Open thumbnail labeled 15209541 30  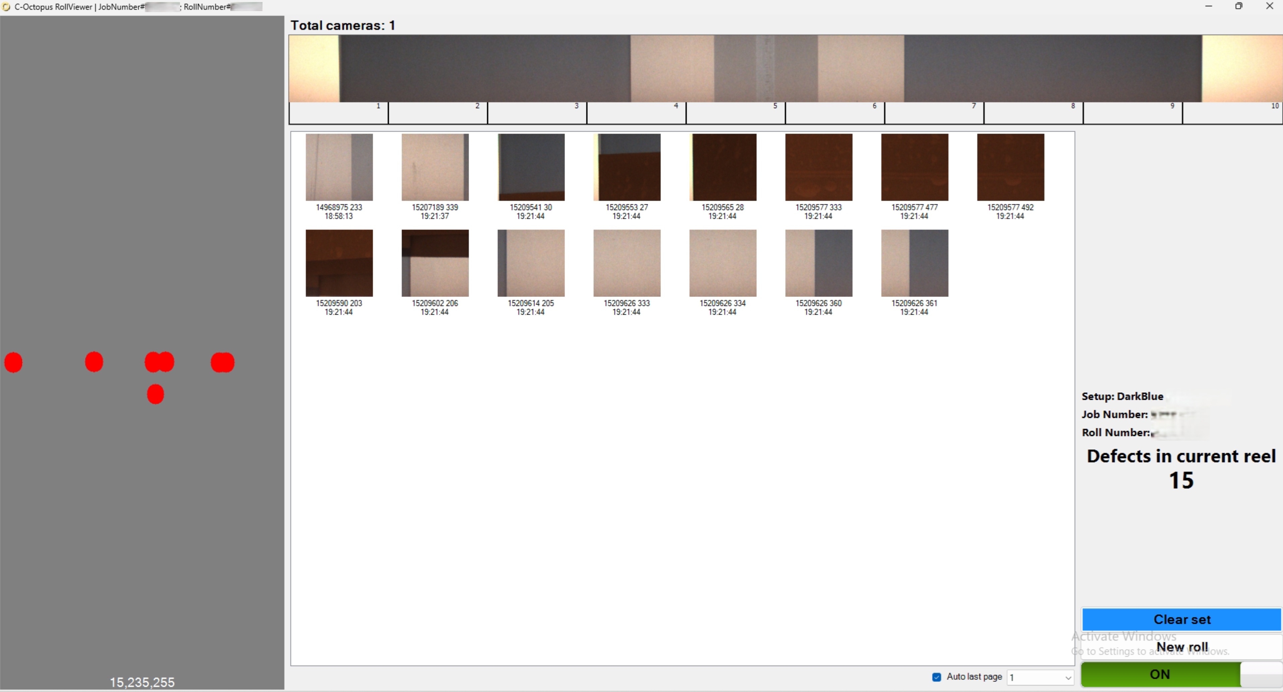(x=531, y=167)
